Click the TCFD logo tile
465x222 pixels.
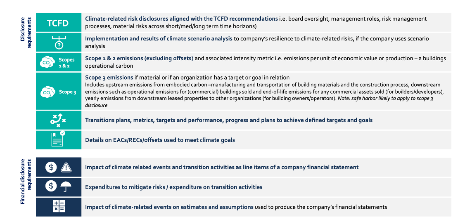[58, 23]
